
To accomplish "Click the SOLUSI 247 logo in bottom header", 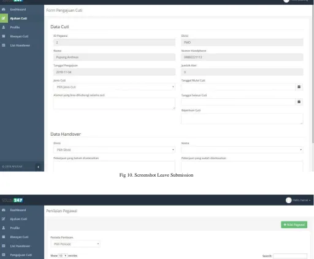I will click(x=12, y=200).
